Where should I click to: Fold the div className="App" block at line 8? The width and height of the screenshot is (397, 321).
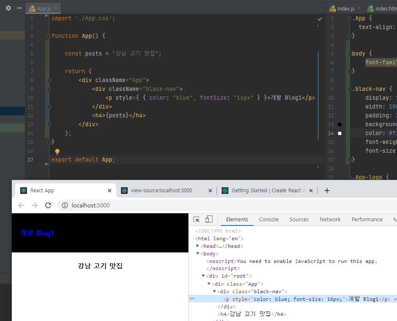tap(49, 80)
